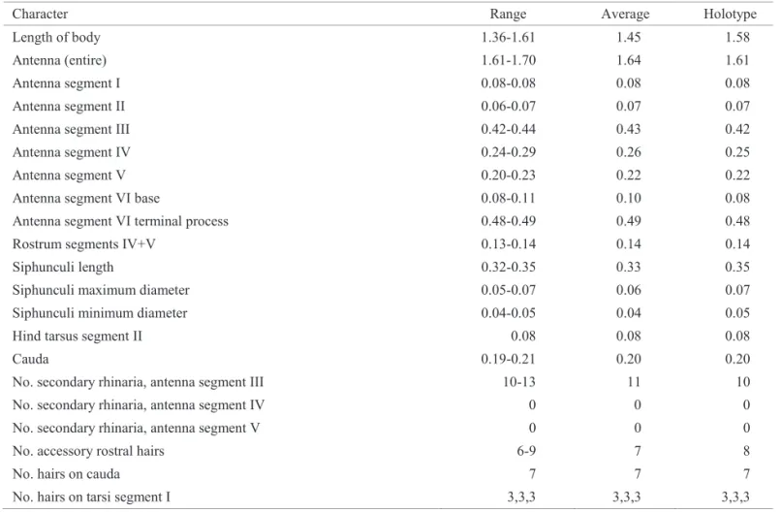The width and height of the screenshot is (780, 513).
Task: Click Antenna segment VI terminal process label
Action: pos(120,221)
